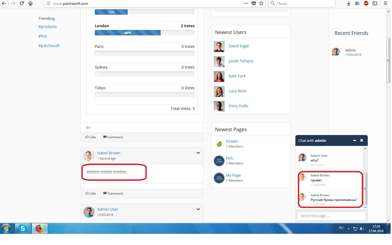
Task: Go back to the previous page
Action: tap(4, 4)
